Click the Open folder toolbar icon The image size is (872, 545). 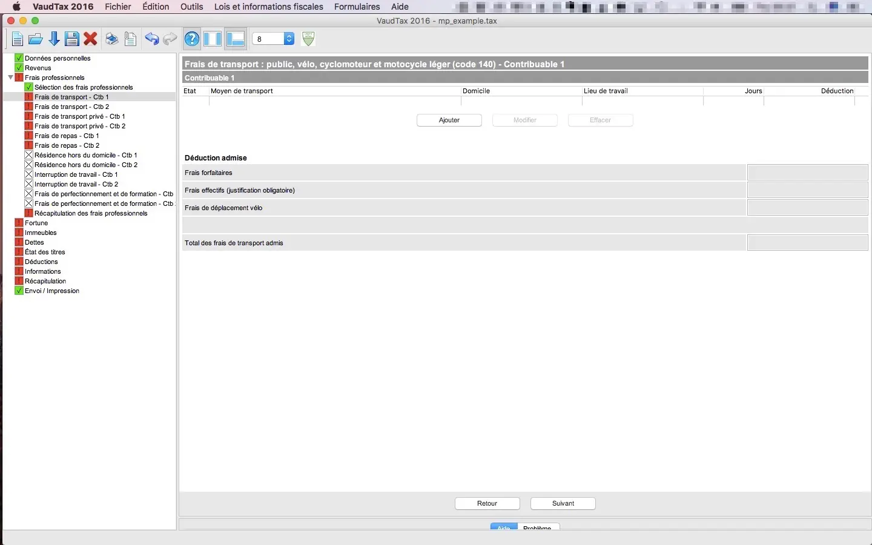click(36, 39)
